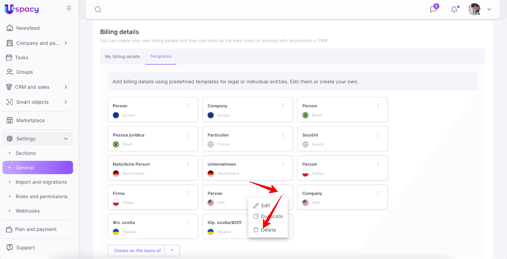Viewport: 507px width, 259px height.
Task: Click the Uspacy logo
Action: tap(22, 9)
